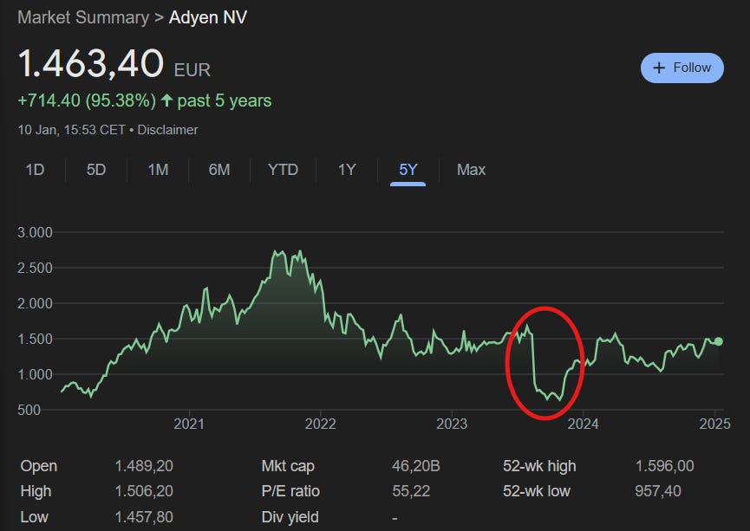
Task: Click the 52-wk low label
Action: (536, 491)
